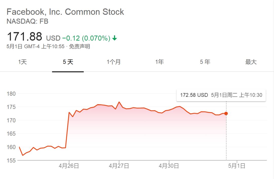Open the 最大 range tab
Screen dimensions: 274x179
pyautogui.click(x=251, y=62)
